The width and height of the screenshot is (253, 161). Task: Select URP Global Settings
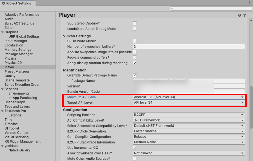click(x=24, y=36)
